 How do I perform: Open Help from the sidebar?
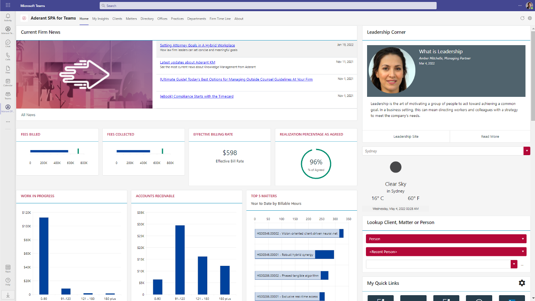click(8, 282)
